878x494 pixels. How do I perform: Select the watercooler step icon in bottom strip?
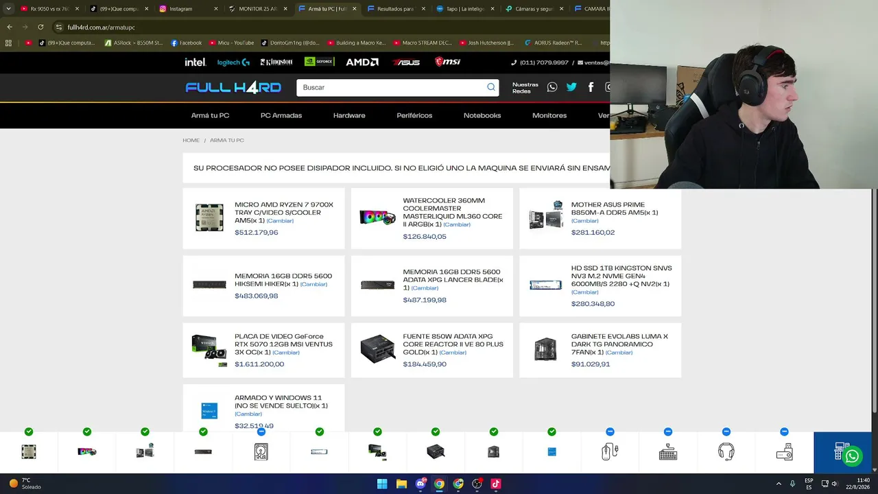[x=87, y=451]
